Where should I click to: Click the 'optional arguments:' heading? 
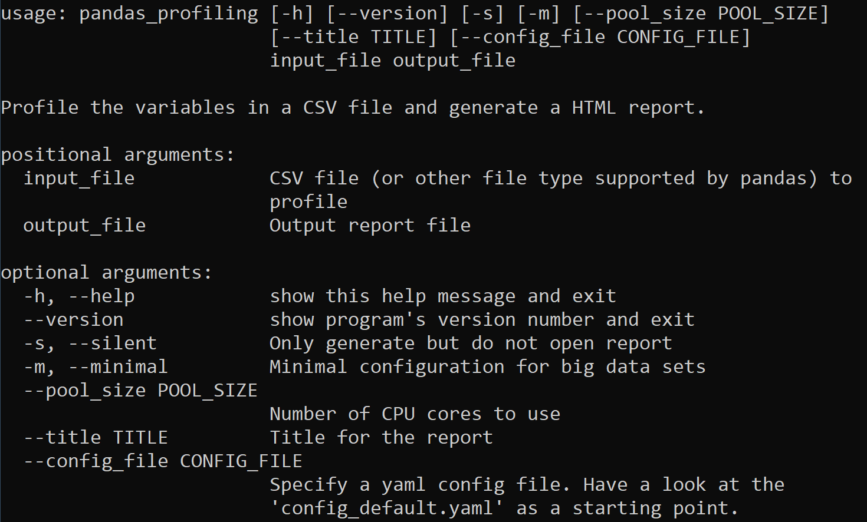(x=107, y=273)
